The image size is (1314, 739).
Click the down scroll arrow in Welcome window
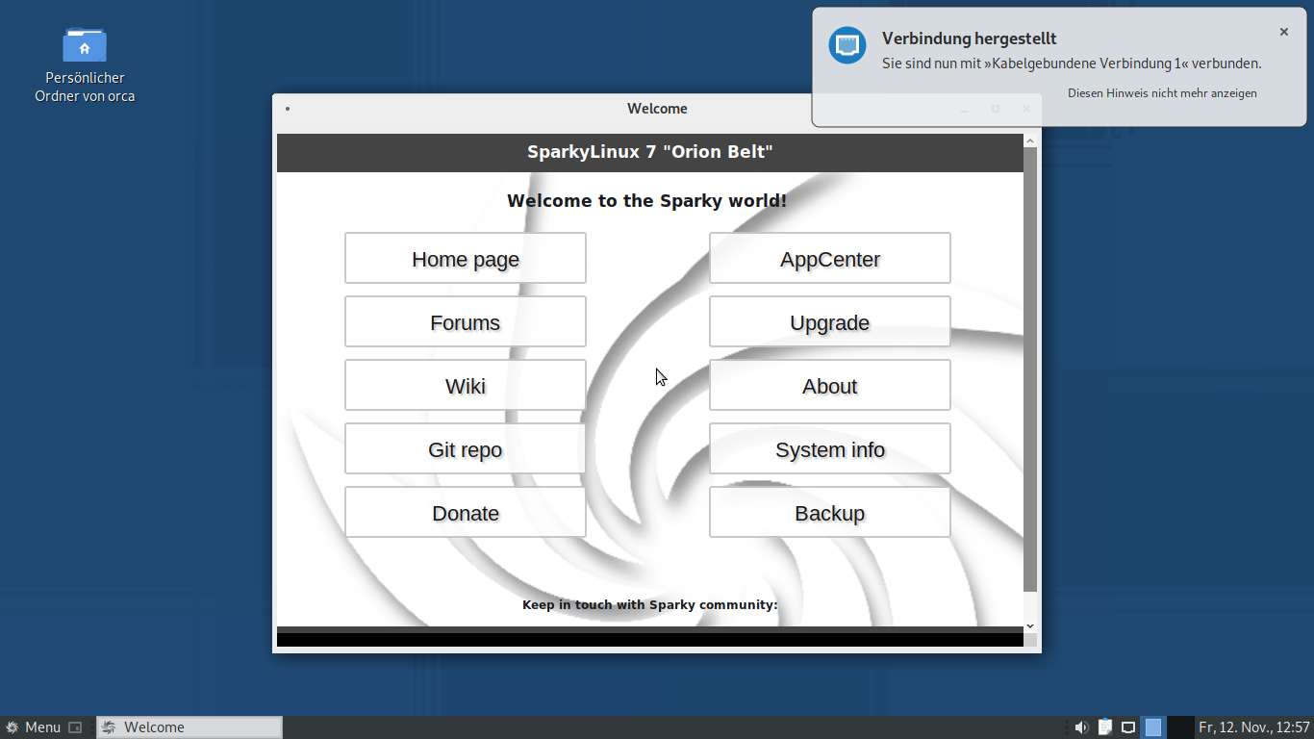click(1030, 625)
